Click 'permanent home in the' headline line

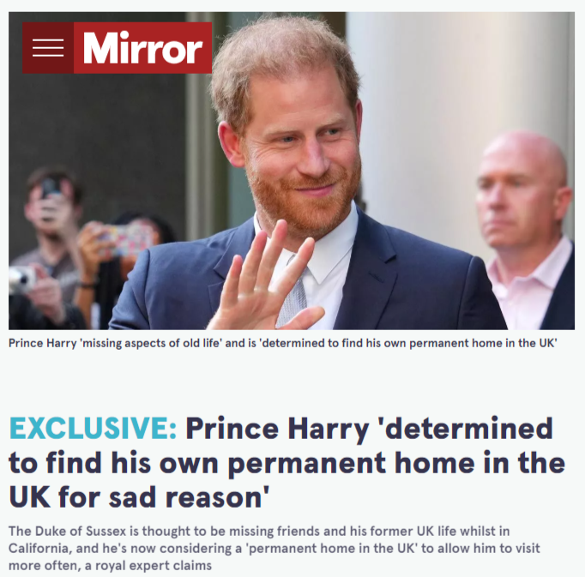(396, 463)
